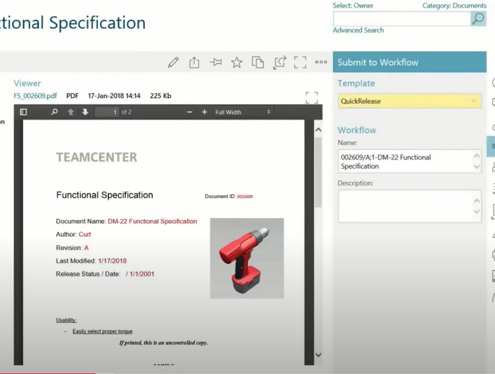Click the Advanced Search link
This screenshot has height=374, width=495.
358,30
